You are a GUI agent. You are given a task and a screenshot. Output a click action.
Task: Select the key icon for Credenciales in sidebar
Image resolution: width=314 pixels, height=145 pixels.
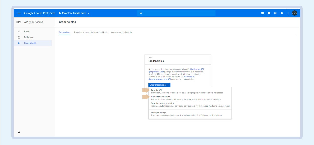click(x=19, y=43)
